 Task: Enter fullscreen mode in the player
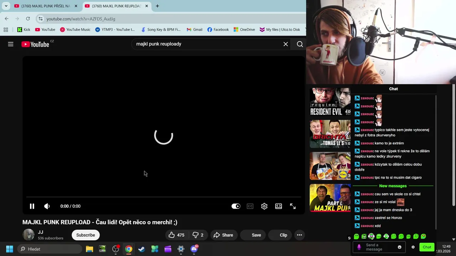click(x=293, y=206)
